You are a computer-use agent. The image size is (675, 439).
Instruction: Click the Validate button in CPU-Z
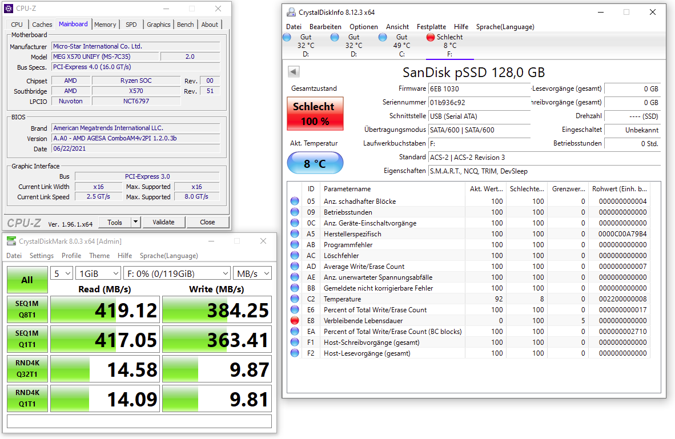(163, 222)
